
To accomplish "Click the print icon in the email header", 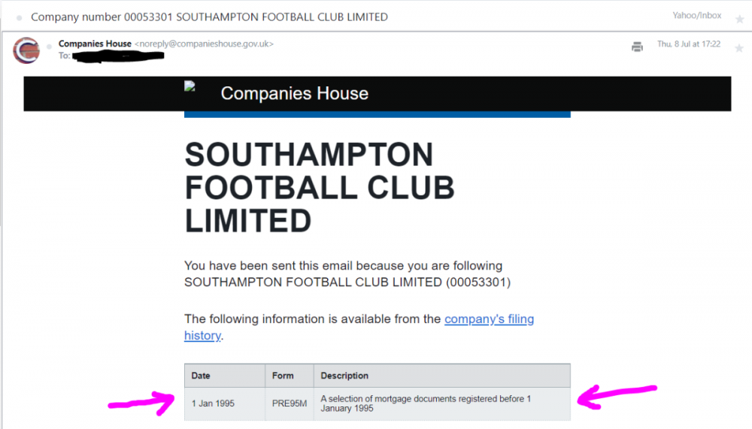I will pos(637,47).
